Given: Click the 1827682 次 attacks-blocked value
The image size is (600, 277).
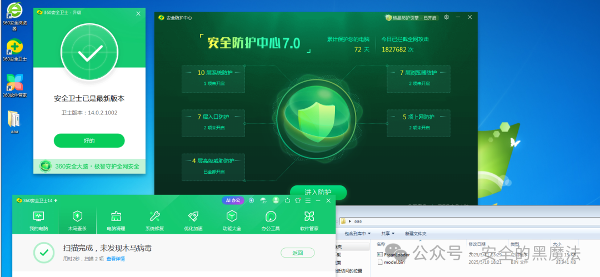Looking at the screenshot, I should pyautogui.click(x=398, y=49).
